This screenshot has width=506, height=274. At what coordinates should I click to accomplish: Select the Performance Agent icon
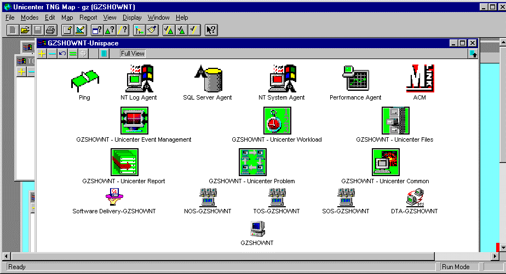coord(355,79)
